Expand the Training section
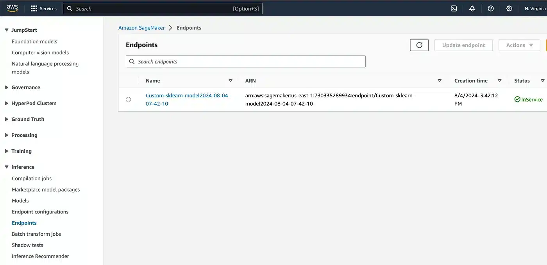The image size is (547, 265). point(7,151)
